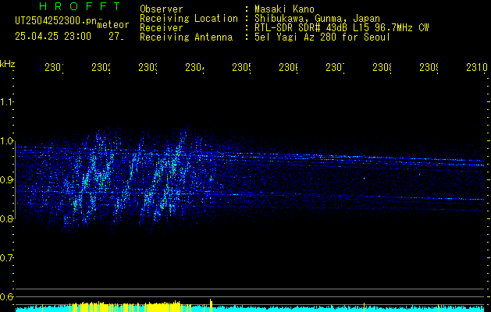Select Shibukawa, Gunma, Japan text
Screen dimensions: 491x312
click(x=317, y=19)
